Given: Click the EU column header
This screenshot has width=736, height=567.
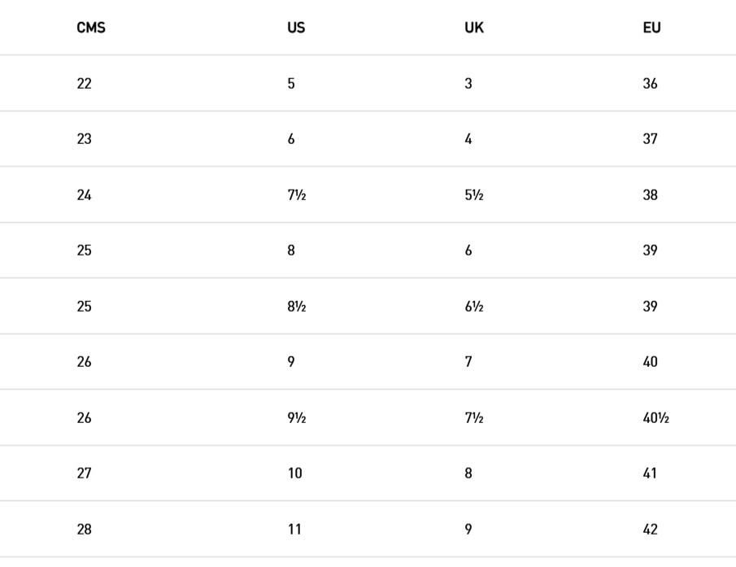Looking at the screenshot, I should coord(652,28).
